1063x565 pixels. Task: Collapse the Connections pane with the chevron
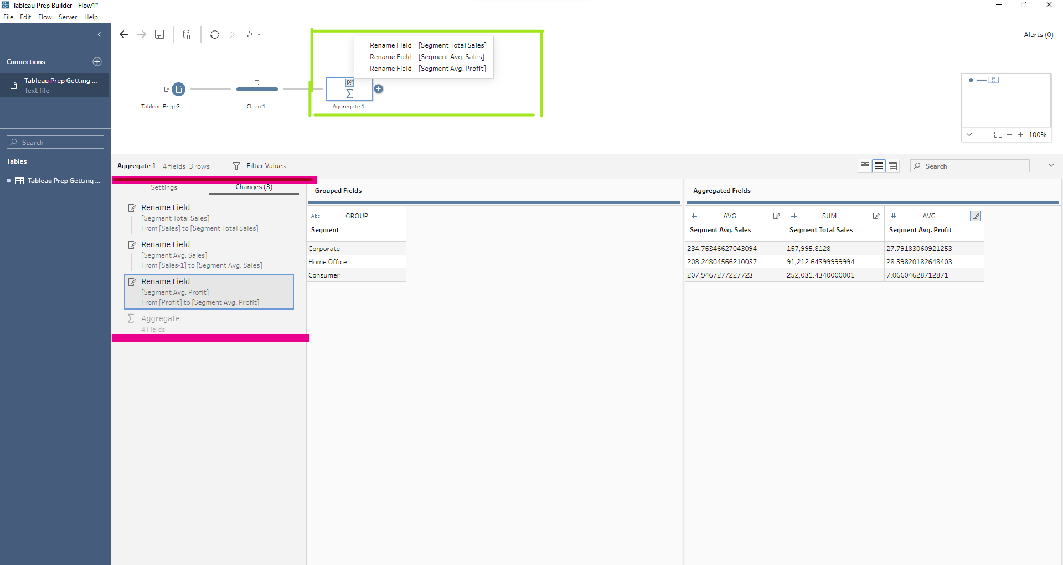(x=99, y=34)
